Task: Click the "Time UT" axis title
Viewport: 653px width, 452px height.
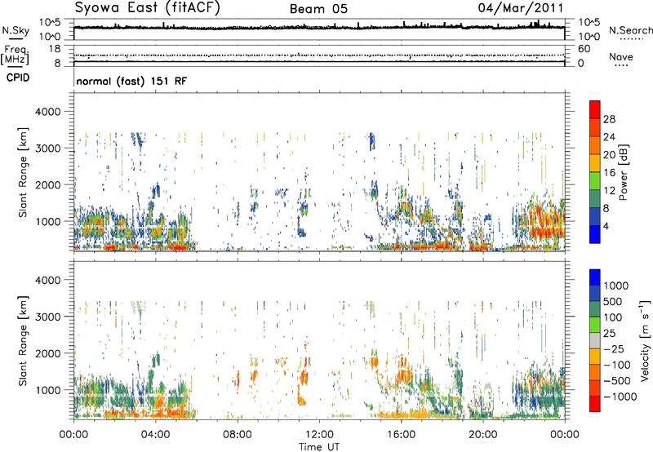Action: (x=319, y=447)
